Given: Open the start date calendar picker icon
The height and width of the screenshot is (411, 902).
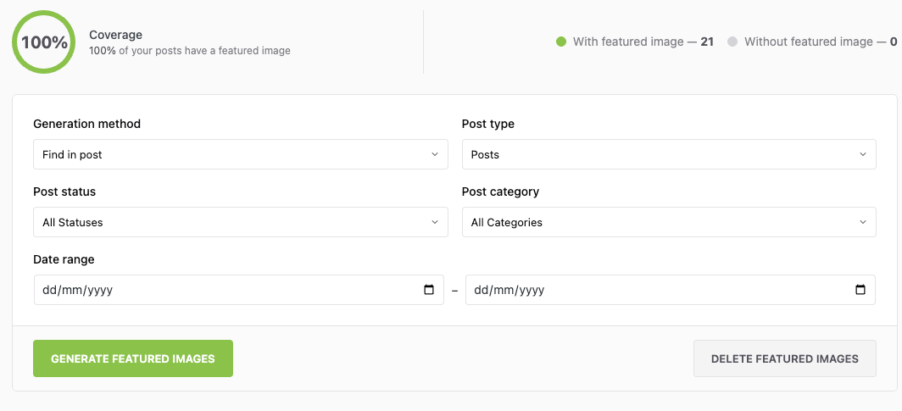Looking at the screenshot, I should tap(429, 290).
